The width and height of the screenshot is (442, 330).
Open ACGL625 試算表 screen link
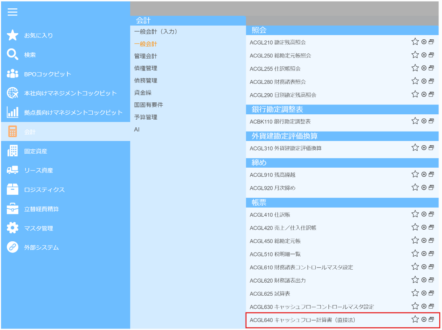coord(270,294)
